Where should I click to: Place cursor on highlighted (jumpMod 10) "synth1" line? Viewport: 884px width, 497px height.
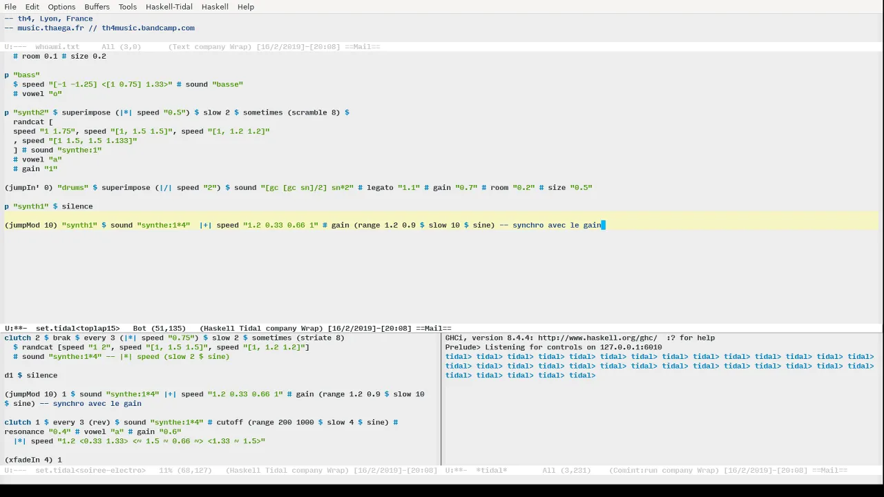point(304,225)
